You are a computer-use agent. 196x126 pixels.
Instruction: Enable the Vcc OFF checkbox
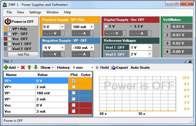click(9, 39)
